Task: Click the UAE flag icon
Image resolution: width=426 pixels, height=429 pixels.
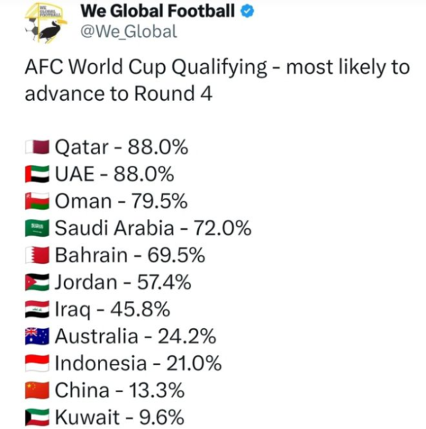Action: (x=38, y=174)
